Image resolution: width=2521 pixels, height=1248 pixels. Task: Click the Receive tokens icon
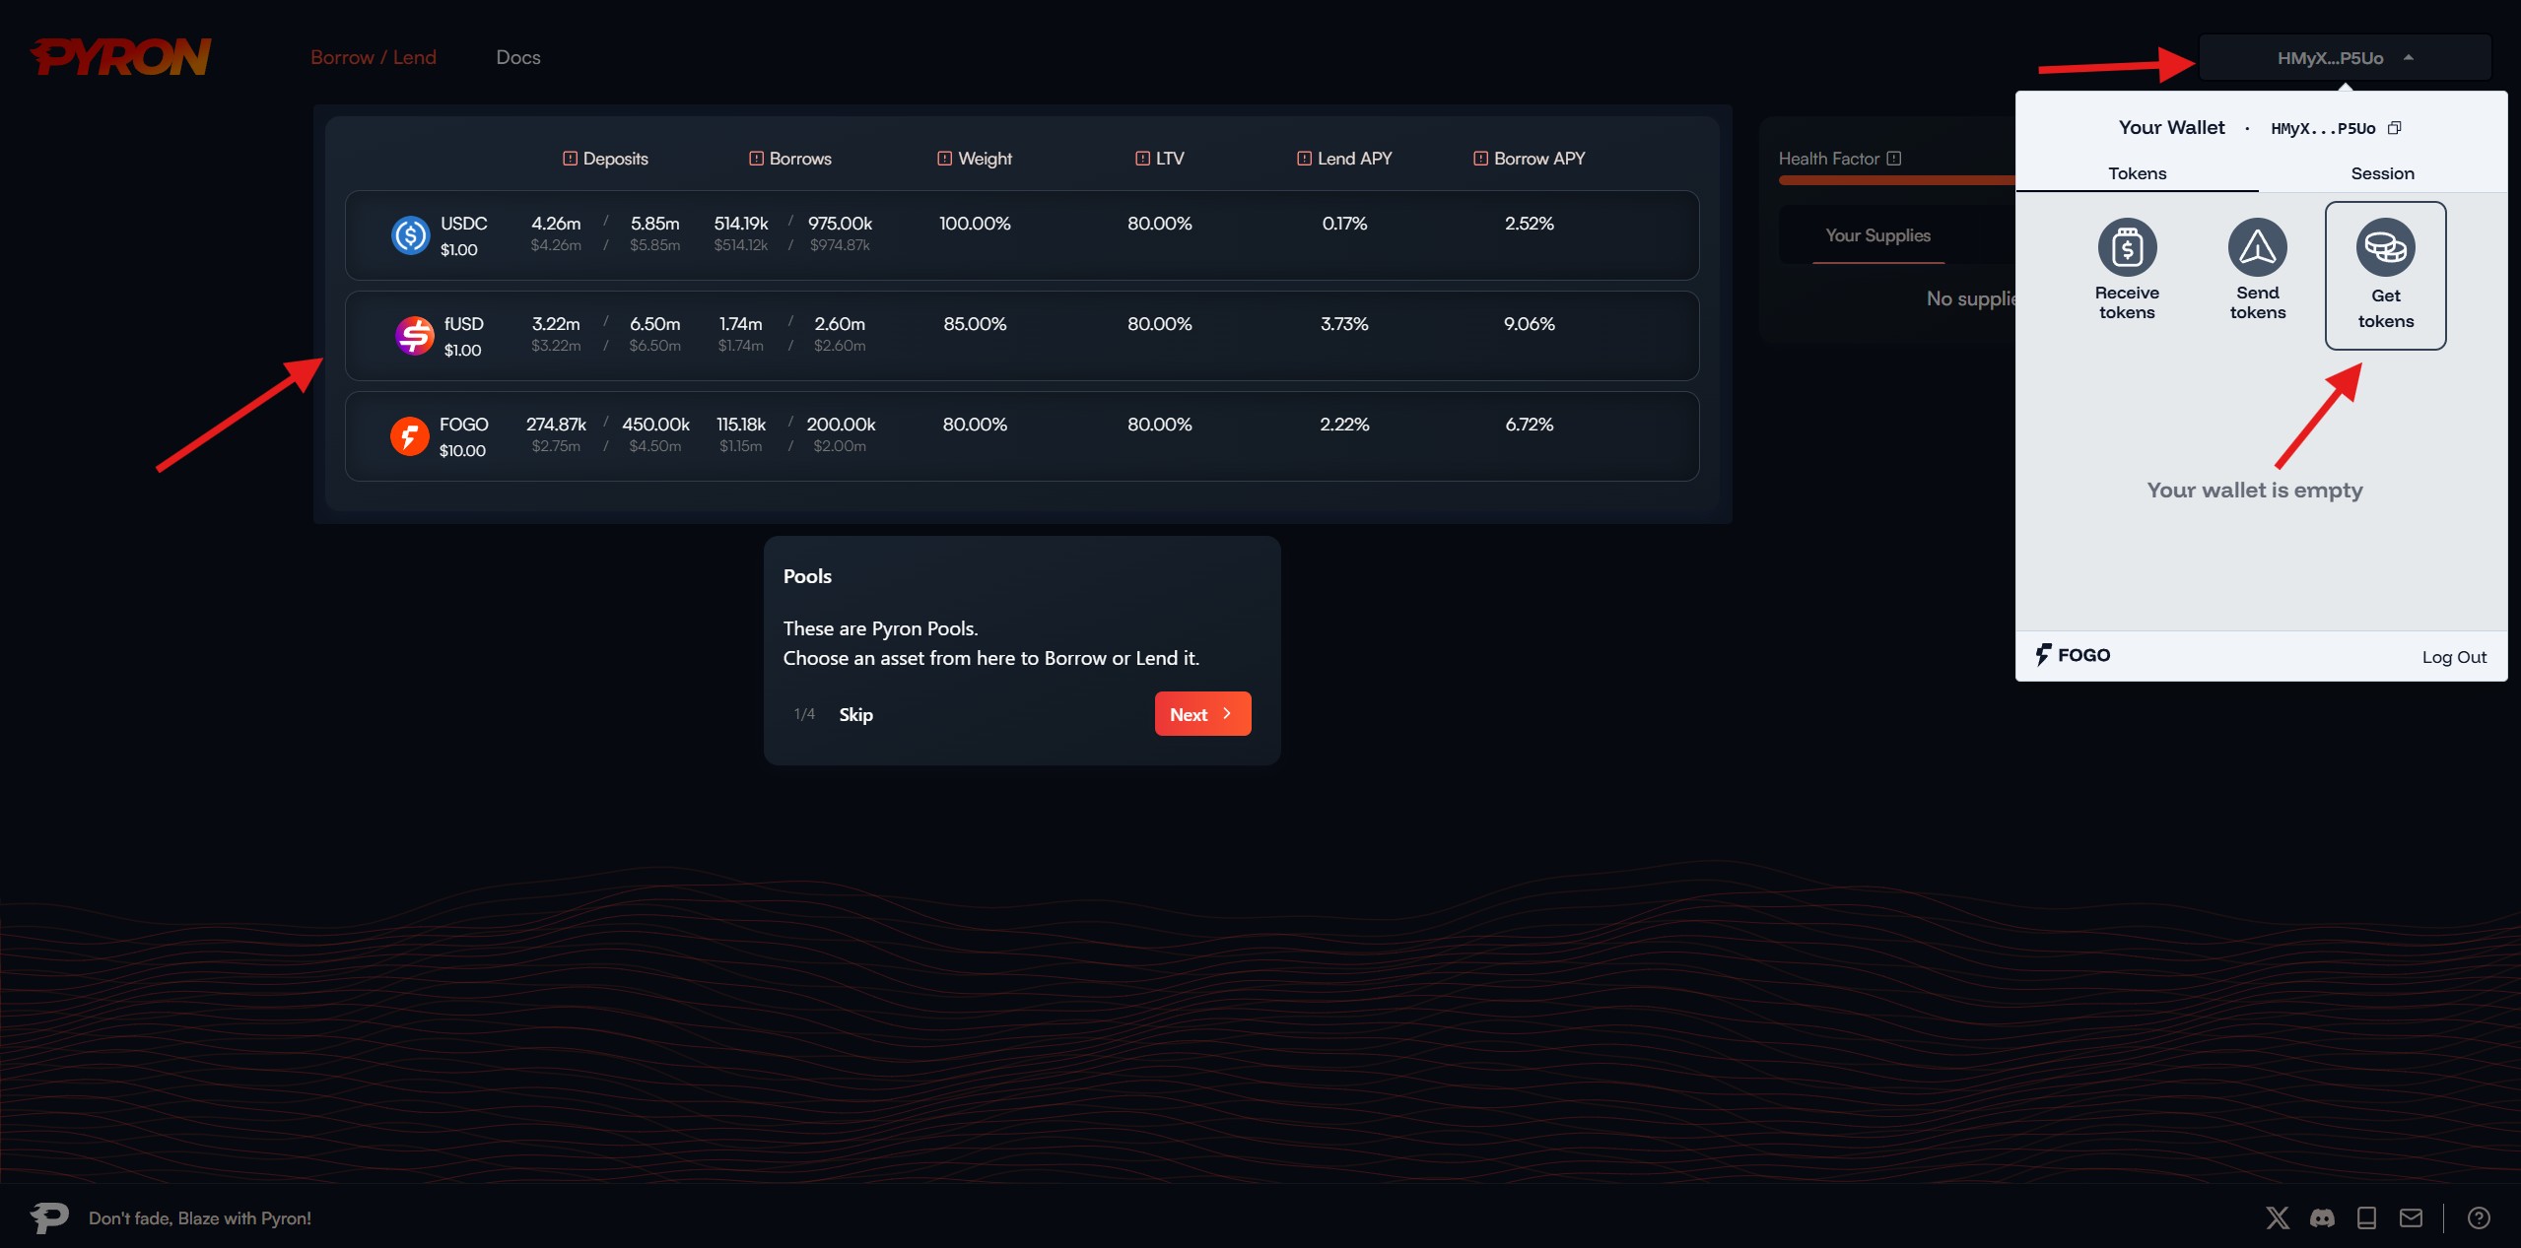pyautogui.click(x=2127, y=248)
